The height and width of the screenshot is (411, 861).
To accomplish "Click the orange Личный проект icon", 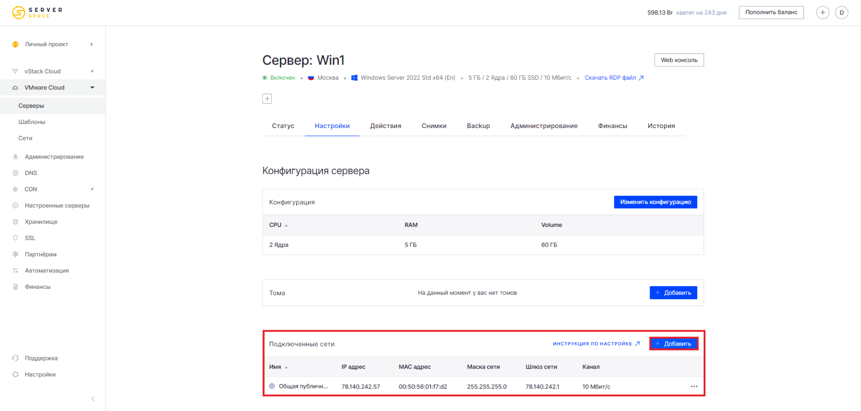I will tap(15, 44).
